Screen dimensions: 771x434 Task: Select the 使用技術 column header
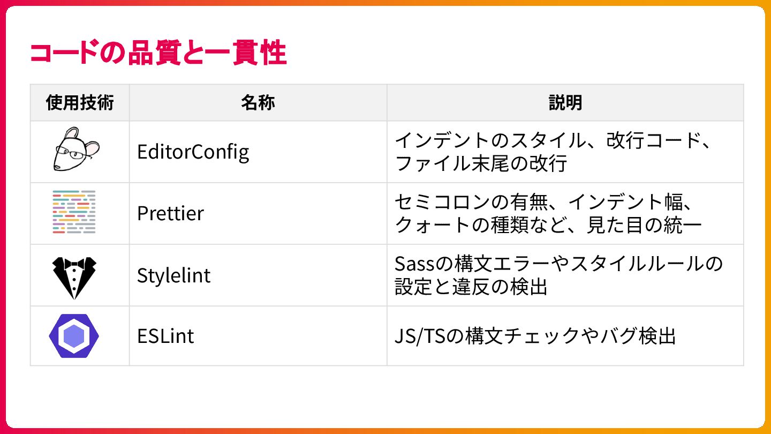80,103
